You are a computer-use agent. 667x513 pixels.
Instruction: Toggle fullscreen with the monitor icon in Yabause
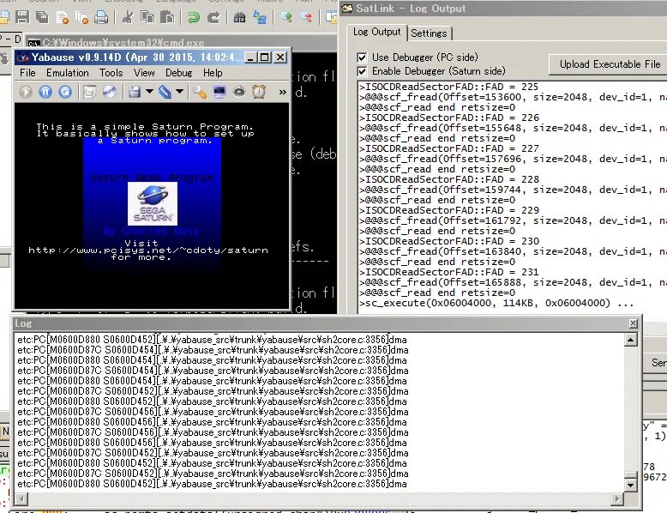pos(219,92)
